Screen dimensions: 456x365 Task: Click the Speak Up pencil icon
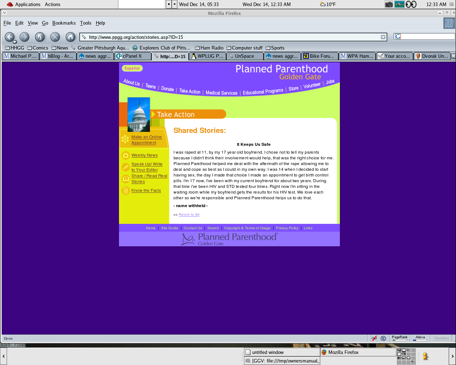(125, 167)
